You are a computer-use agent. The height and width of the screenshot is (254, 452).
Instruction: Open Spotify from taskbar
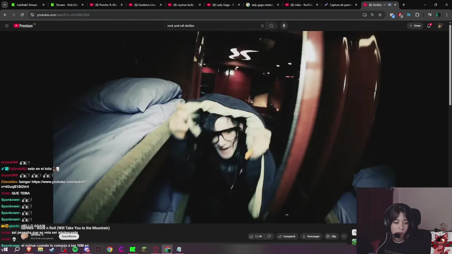pos(75,249)
